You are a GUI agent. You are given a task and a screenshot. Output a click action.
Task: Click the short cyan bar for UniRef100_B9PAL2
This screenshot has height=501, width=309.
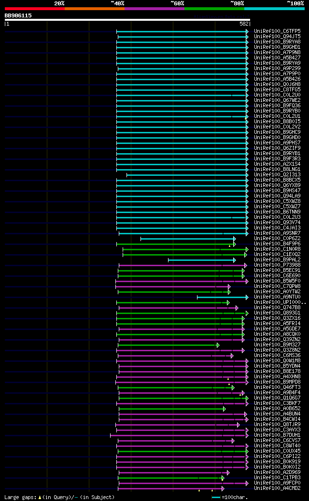pyautogui.click(x=202, y=260)
